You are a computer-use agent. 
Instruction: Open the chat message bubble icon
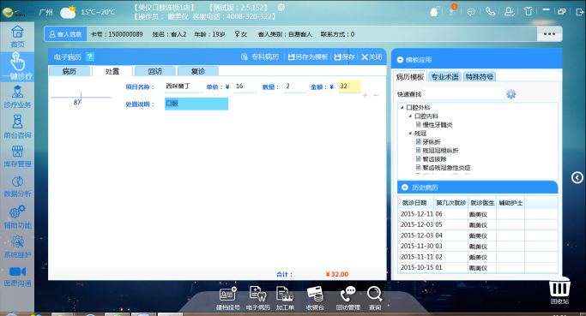tap(471, 12)
